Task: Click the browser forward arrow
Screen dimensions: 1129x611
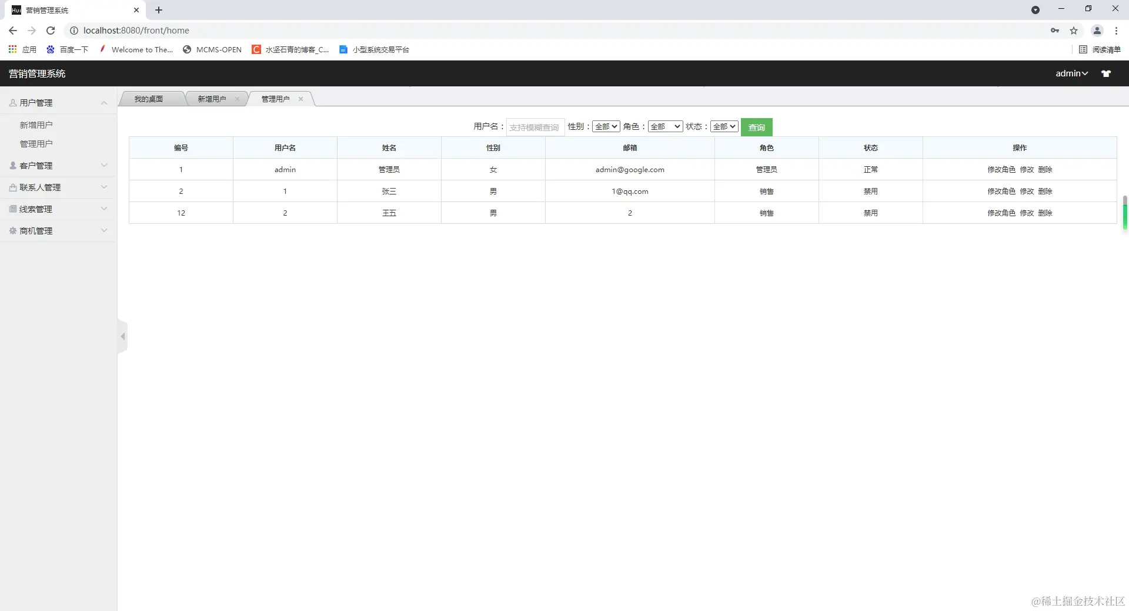Action: coord(32,31)
